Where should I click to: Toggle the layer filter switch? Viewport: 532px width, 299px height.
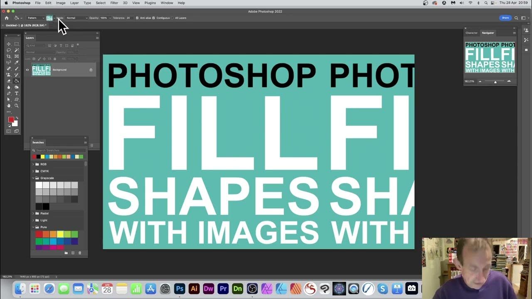pyautogui.click(x=78, y=45)
